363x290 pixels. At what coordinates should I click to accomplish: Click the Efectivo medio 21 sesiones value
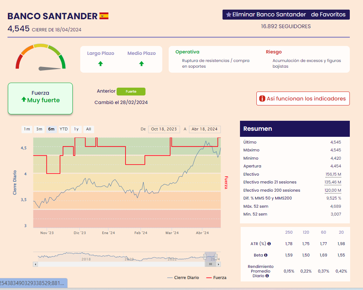pos(333,182)
